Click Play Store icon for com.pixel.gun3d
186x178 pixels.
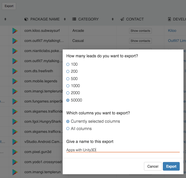[x=15, y=152]
